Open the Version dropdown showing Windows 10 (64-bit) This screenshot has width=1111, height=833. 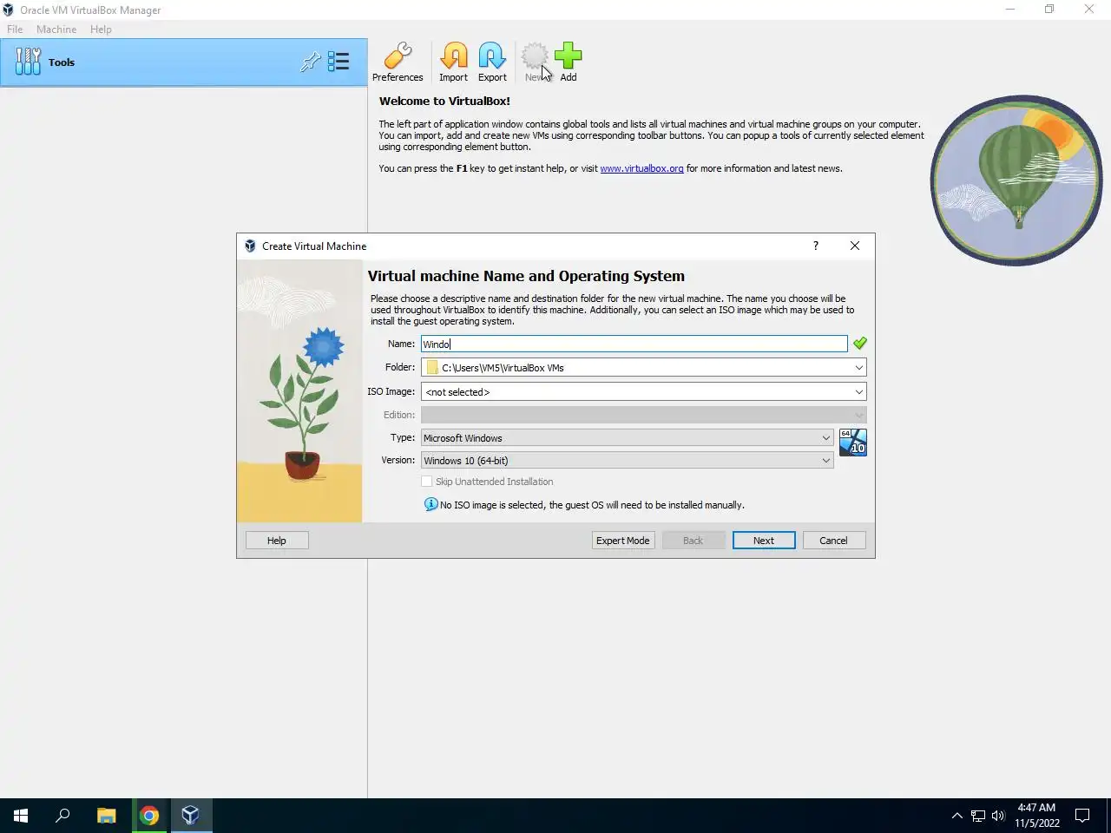pos(627,461)
